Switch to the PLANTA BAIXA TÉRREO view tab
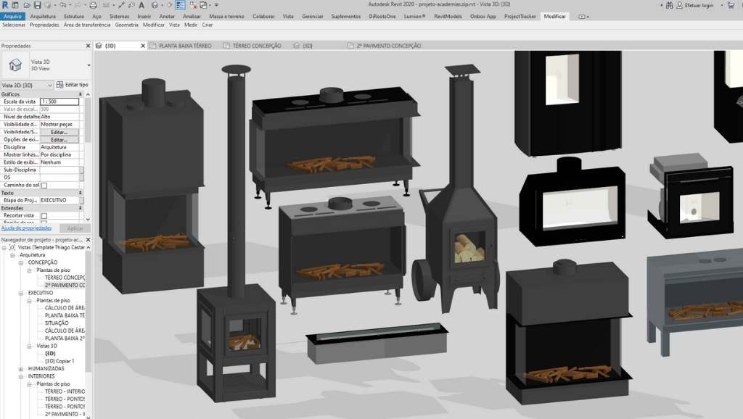This screenshot has width=743, height=419. (184, 46)
